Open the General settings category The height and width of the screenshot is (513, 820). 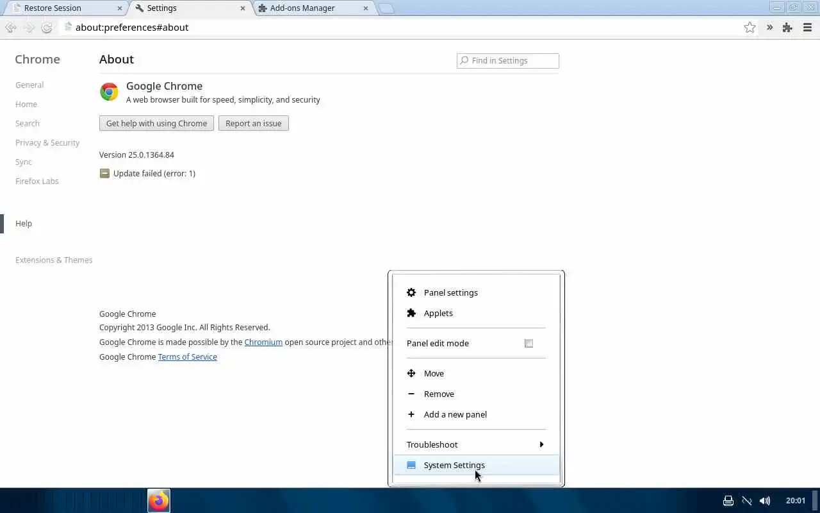pos(29,85)
